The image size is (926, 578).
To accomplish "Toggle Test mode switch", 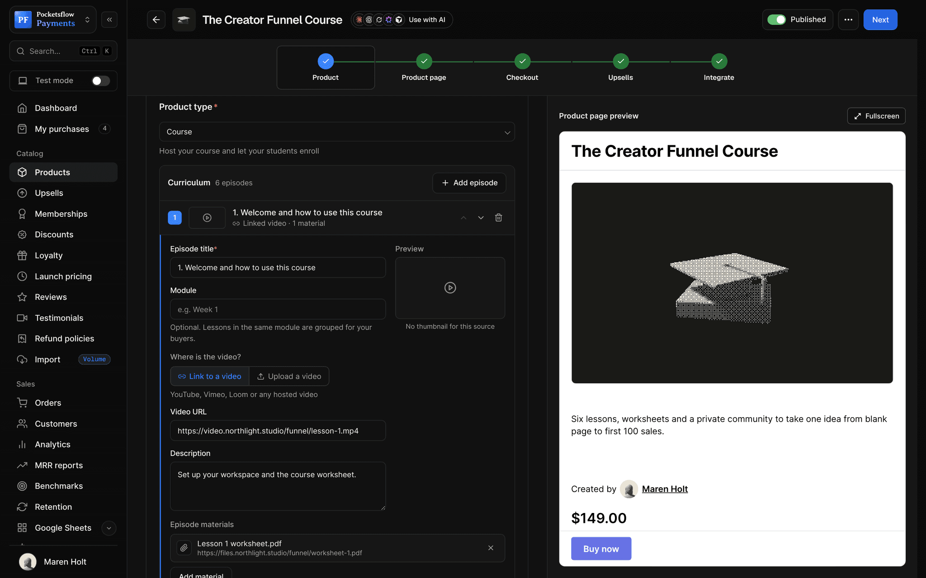I will [x=100, y=80].
